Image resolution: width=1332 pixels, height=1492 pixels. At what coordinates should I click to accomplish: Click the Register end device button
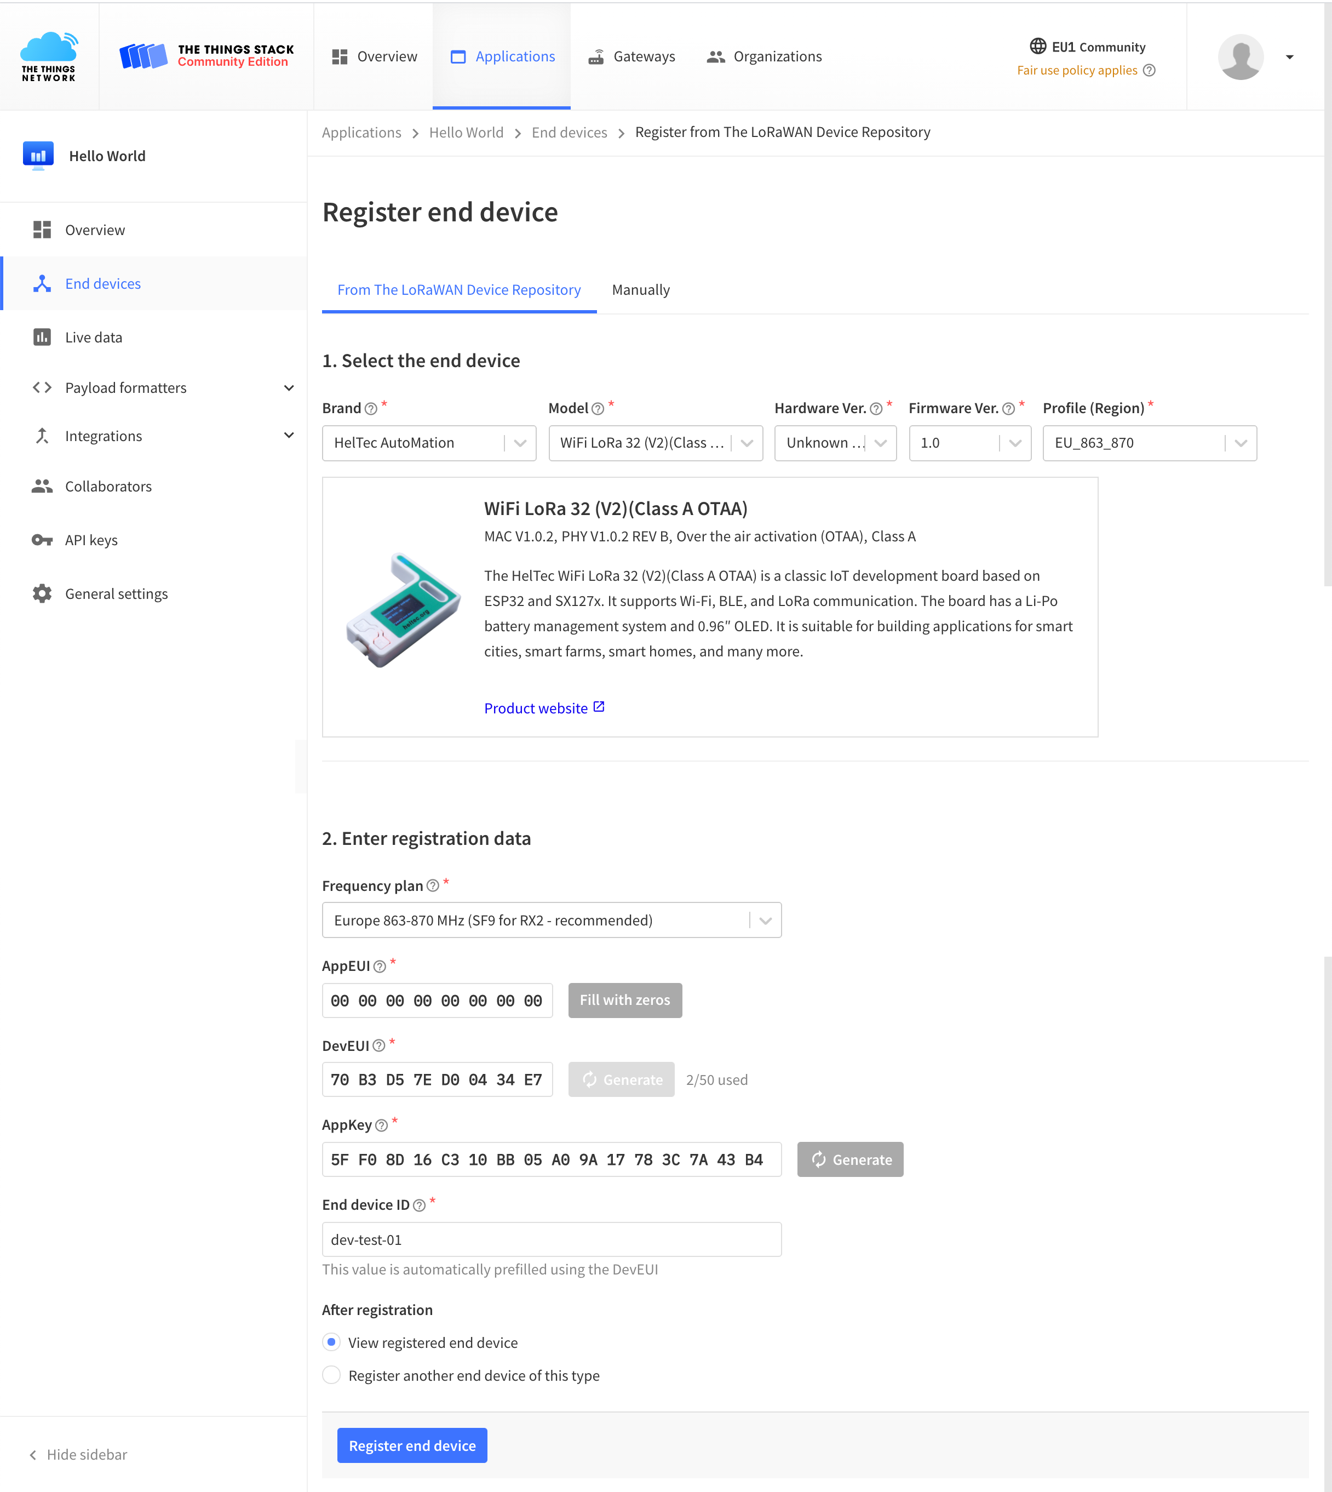point(411,1444)
